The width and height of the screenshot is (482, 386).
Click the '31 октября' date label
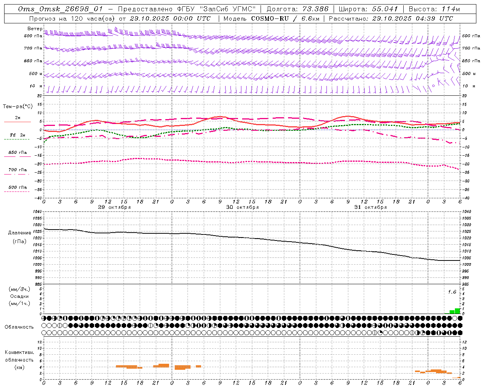click(x=371, y=207)
